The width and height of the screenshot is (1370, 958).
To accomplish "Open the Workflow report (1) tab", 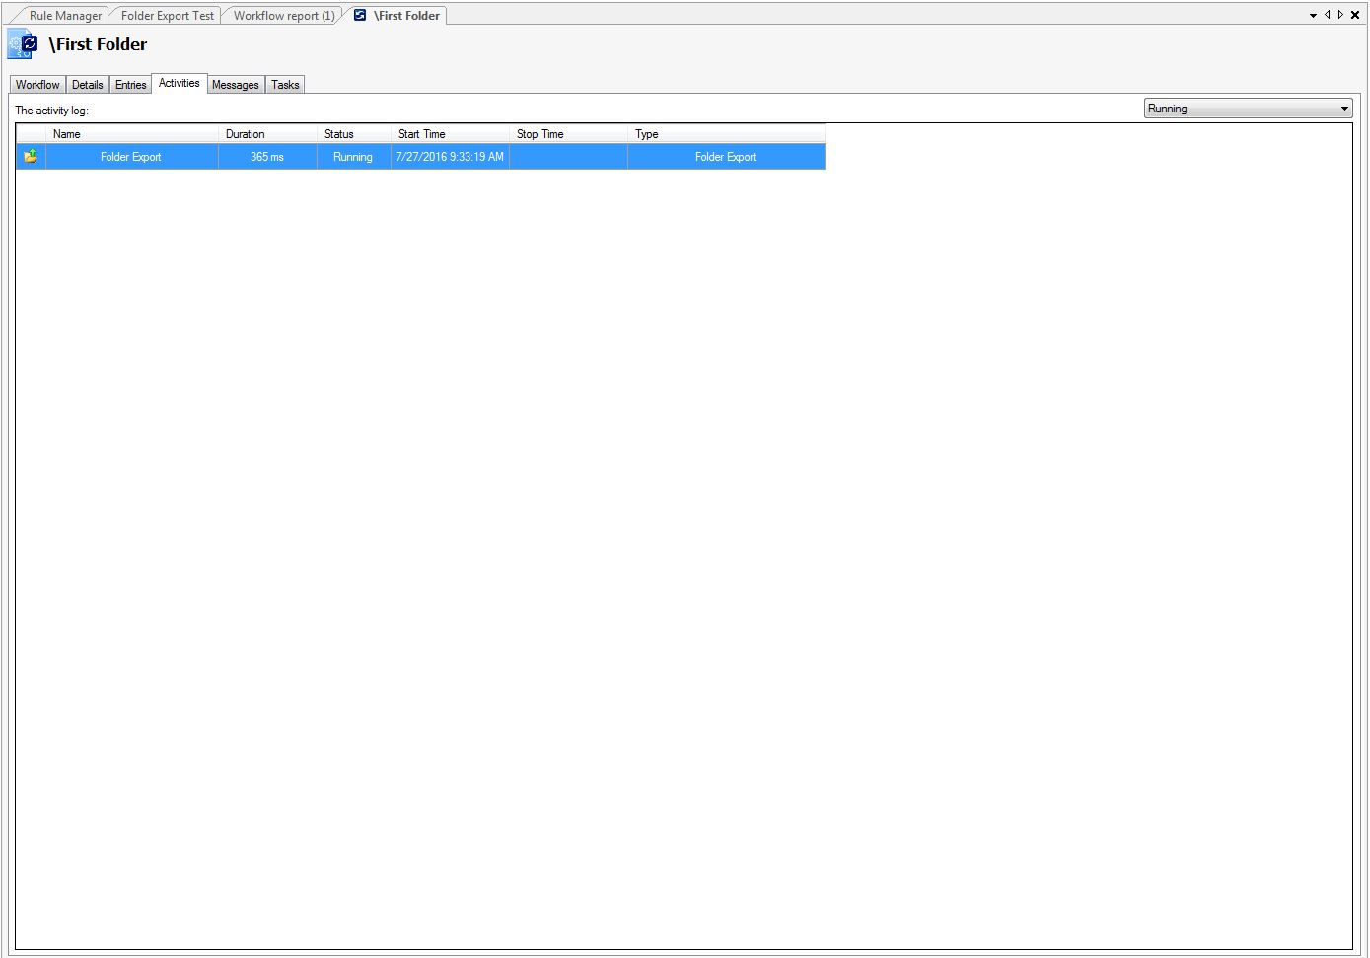I will click(284, 16).
